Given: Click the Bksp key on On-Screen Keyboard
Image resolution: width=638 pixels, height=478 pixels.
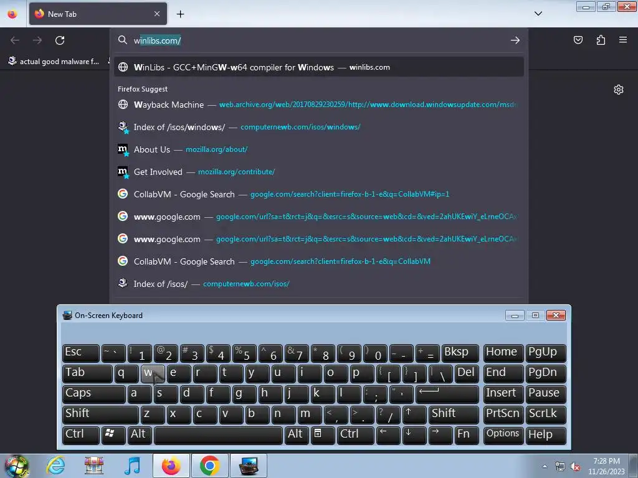Looking at the screenshot, I should click(x=460, y=352).
